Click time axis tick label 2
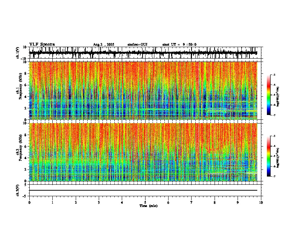This screenshot has height=227, width=294. pyautogui.click(x=76, y=203)
